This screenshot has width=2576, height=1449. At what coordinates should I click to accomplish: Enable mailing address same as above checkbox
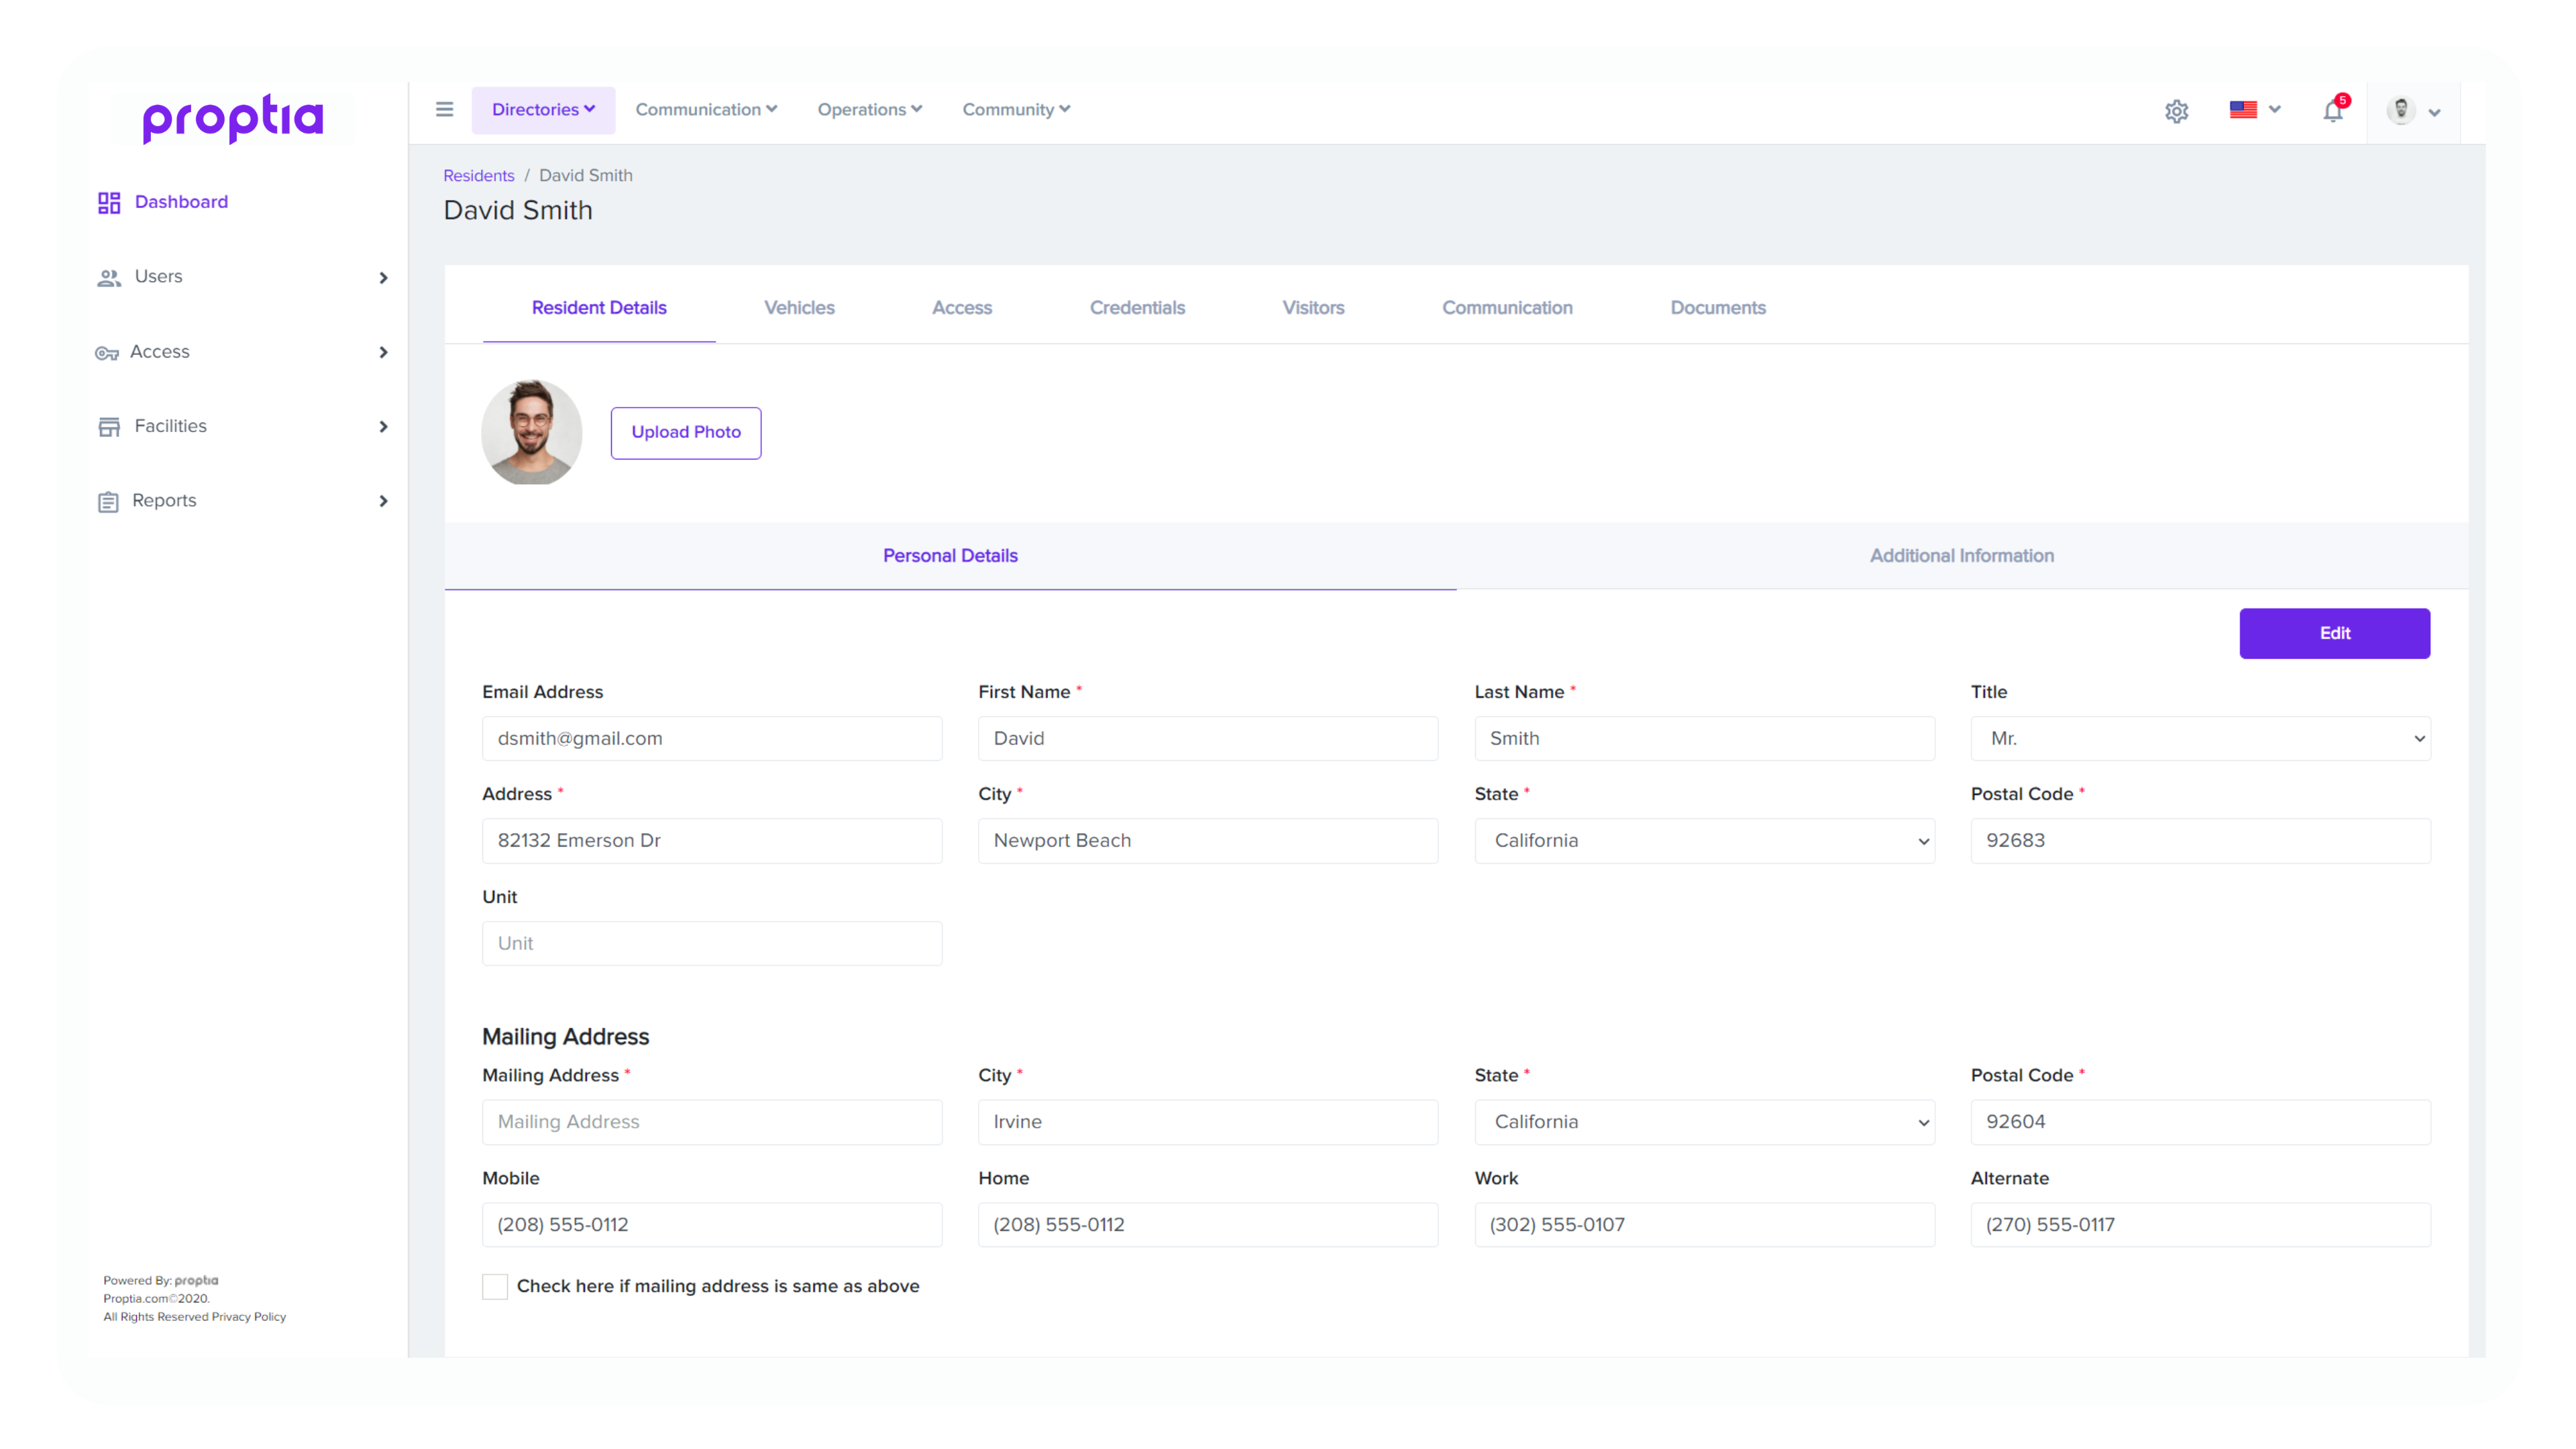tap(494, 1286)
